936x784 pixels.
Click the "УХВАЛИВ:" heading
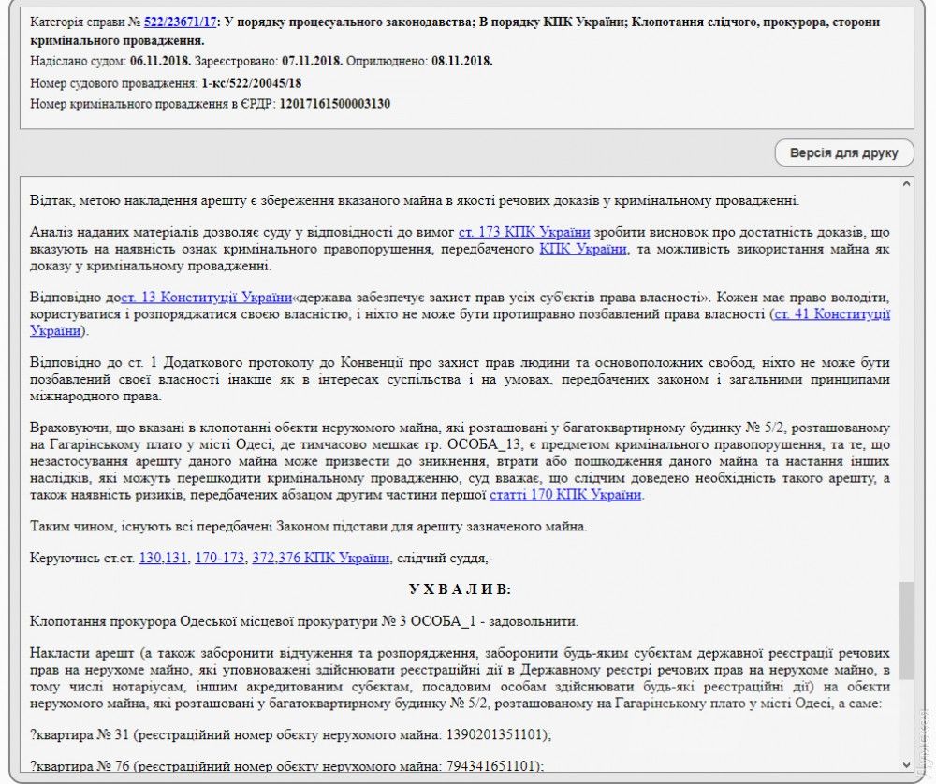point(460,589)
